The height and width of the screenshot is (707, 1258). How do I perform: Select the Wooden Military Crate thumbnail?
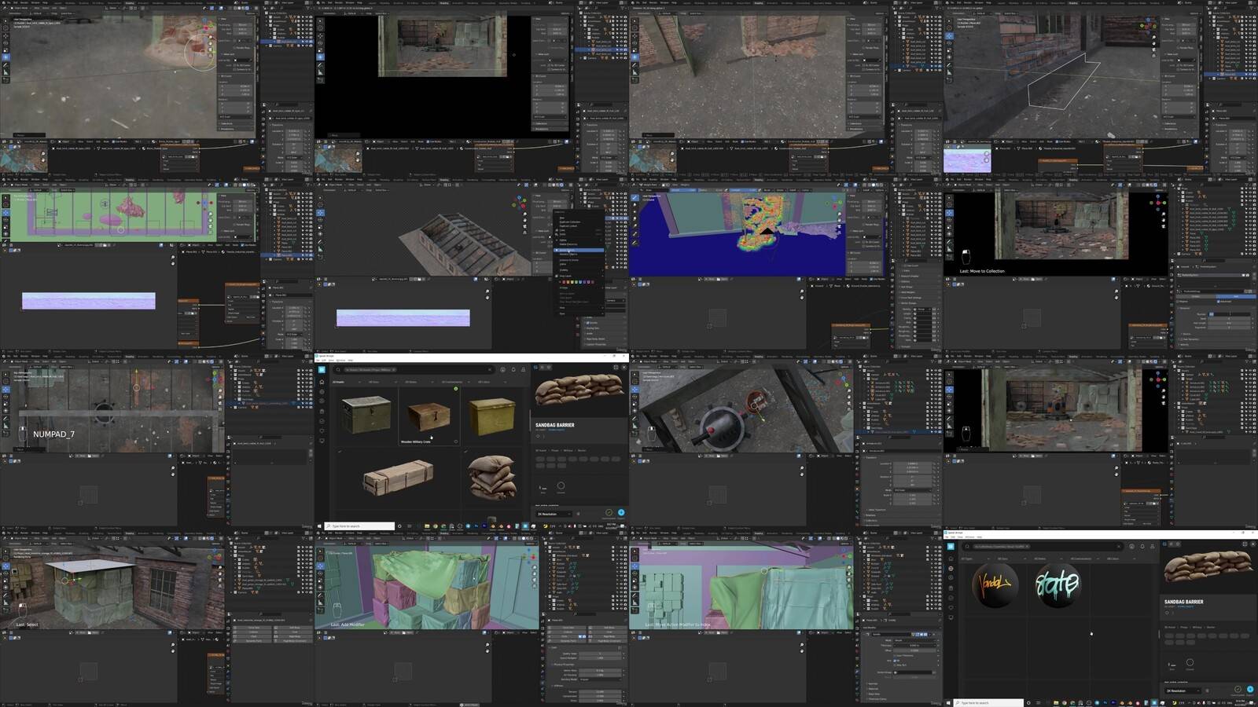click(x=429, y=415)
